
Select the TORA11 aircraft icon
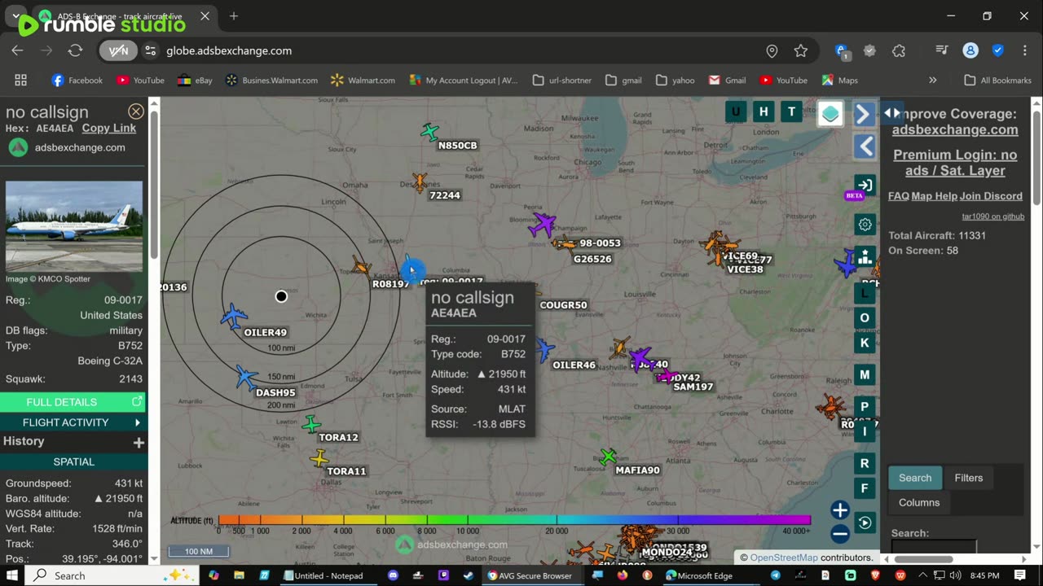coord(319,459)
